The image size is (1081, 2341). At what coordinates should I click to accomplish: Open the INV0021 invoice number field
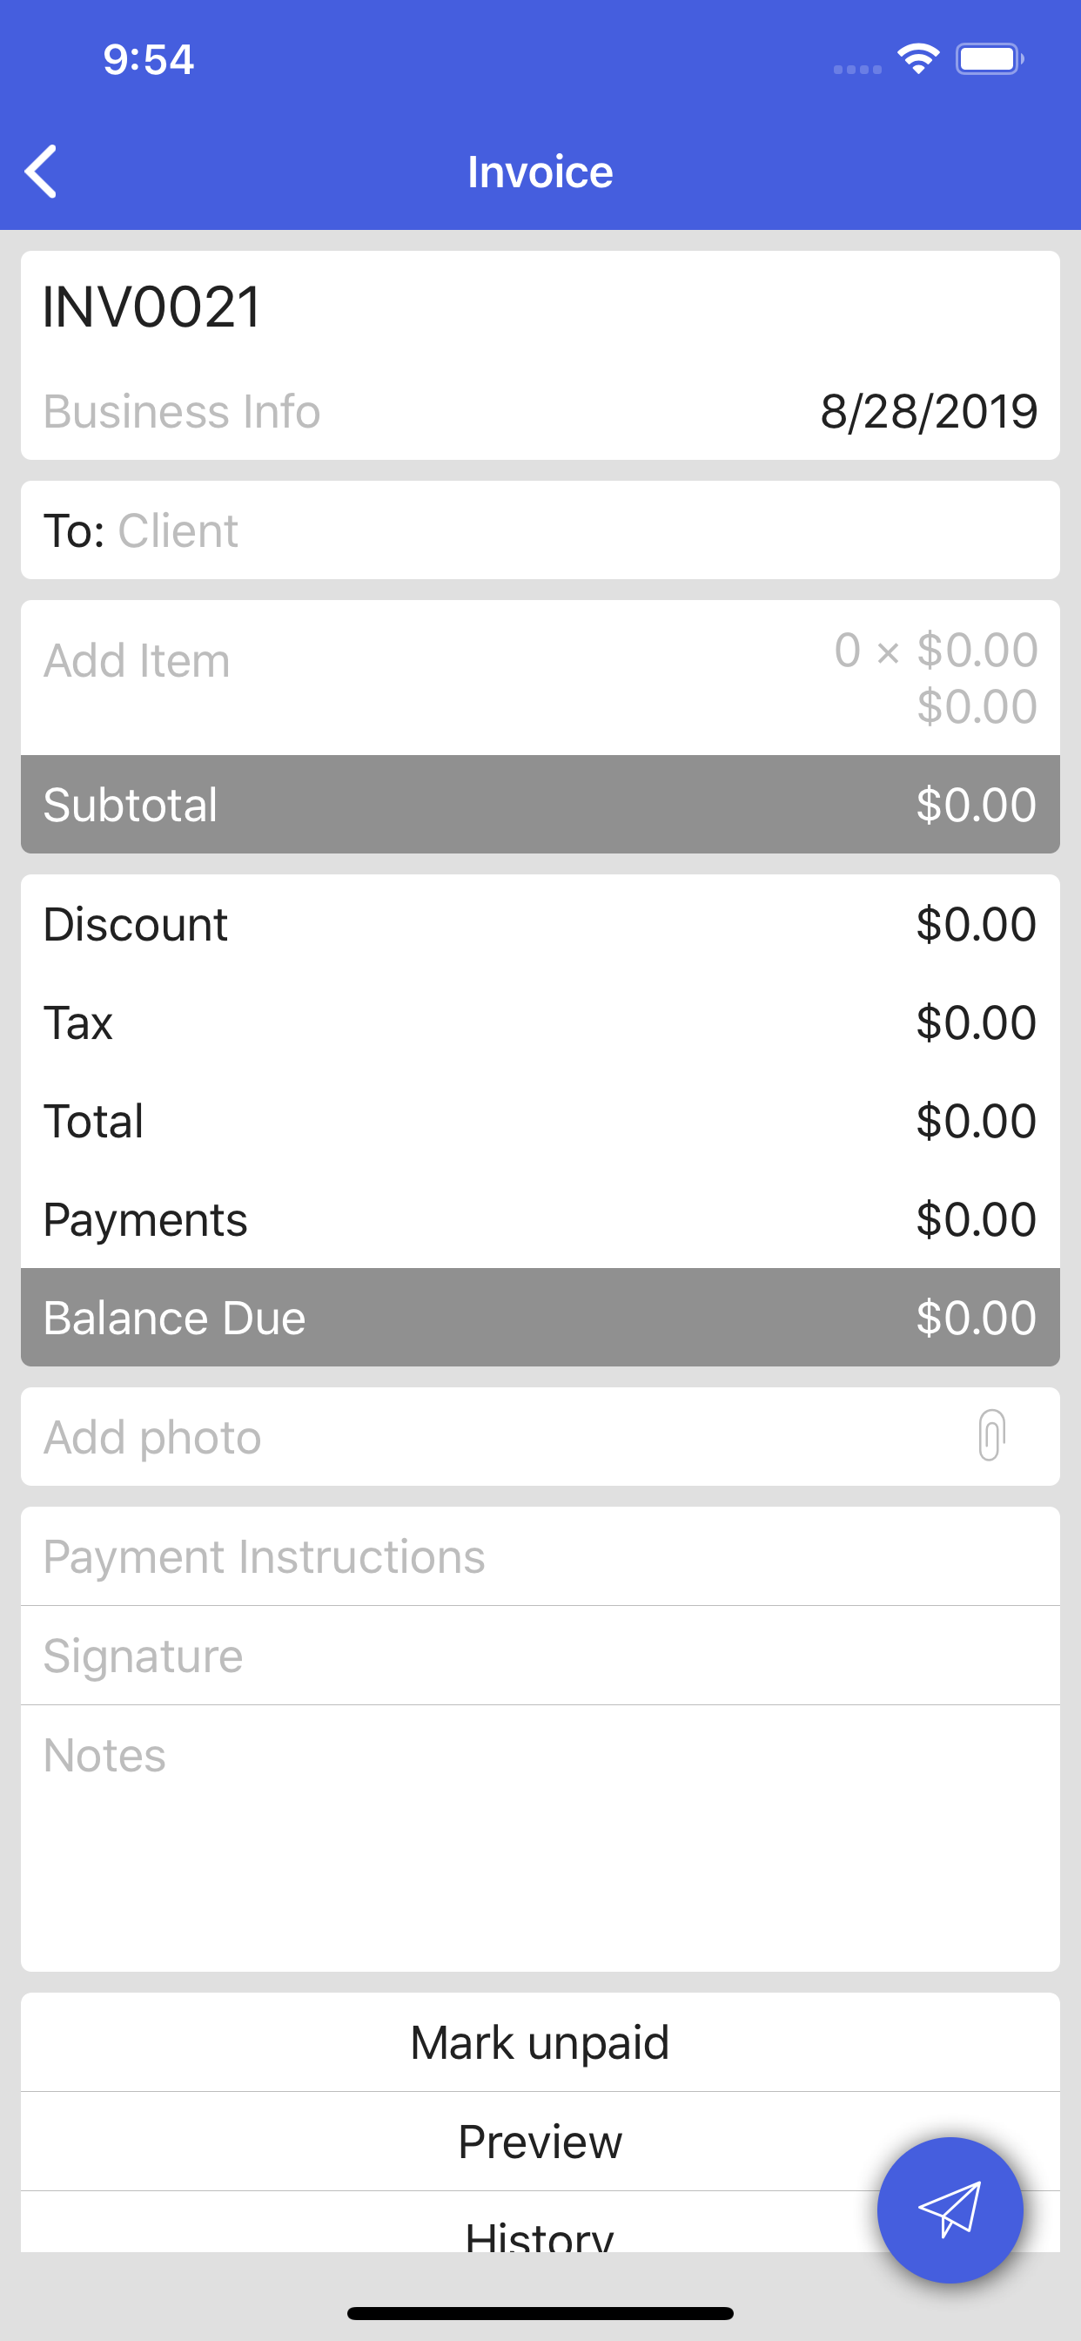(x=152, y=307)
